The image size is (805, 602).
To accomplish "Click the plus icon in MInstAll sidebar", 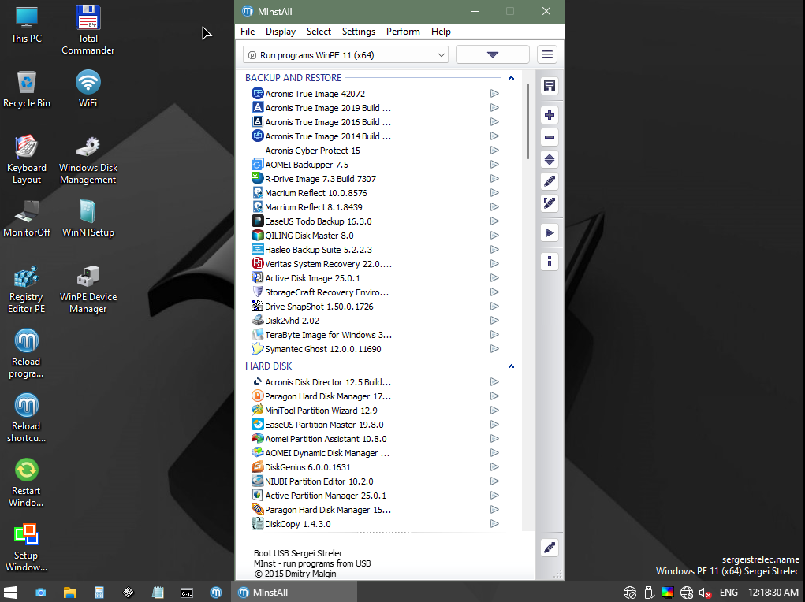I will click(x=550, y=115).
